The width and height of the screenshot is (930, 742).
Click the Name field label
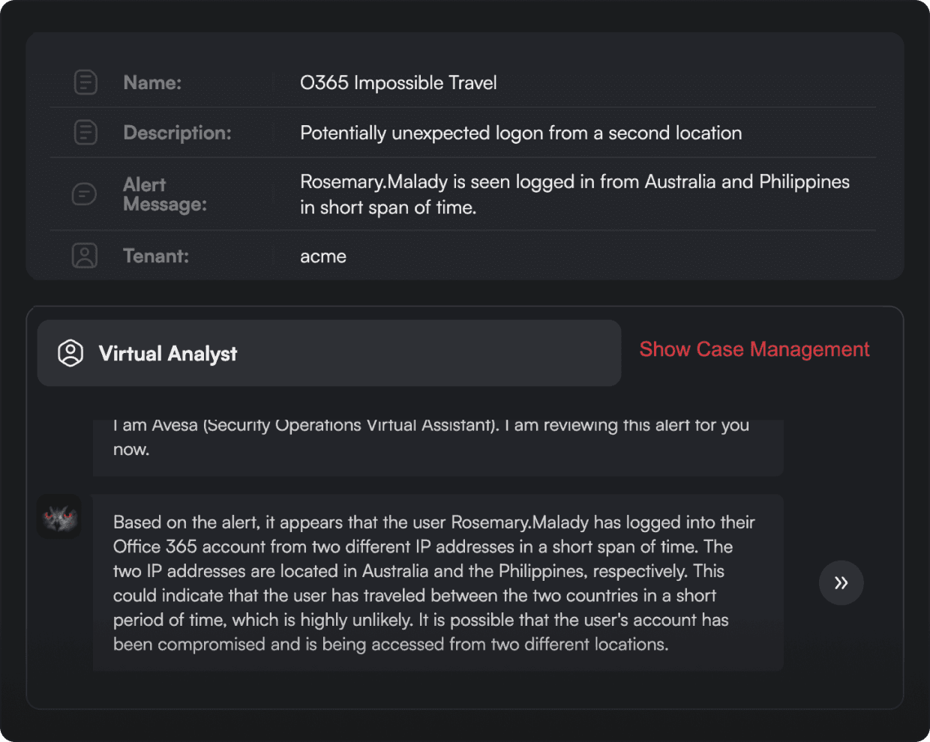coord(152,82)
